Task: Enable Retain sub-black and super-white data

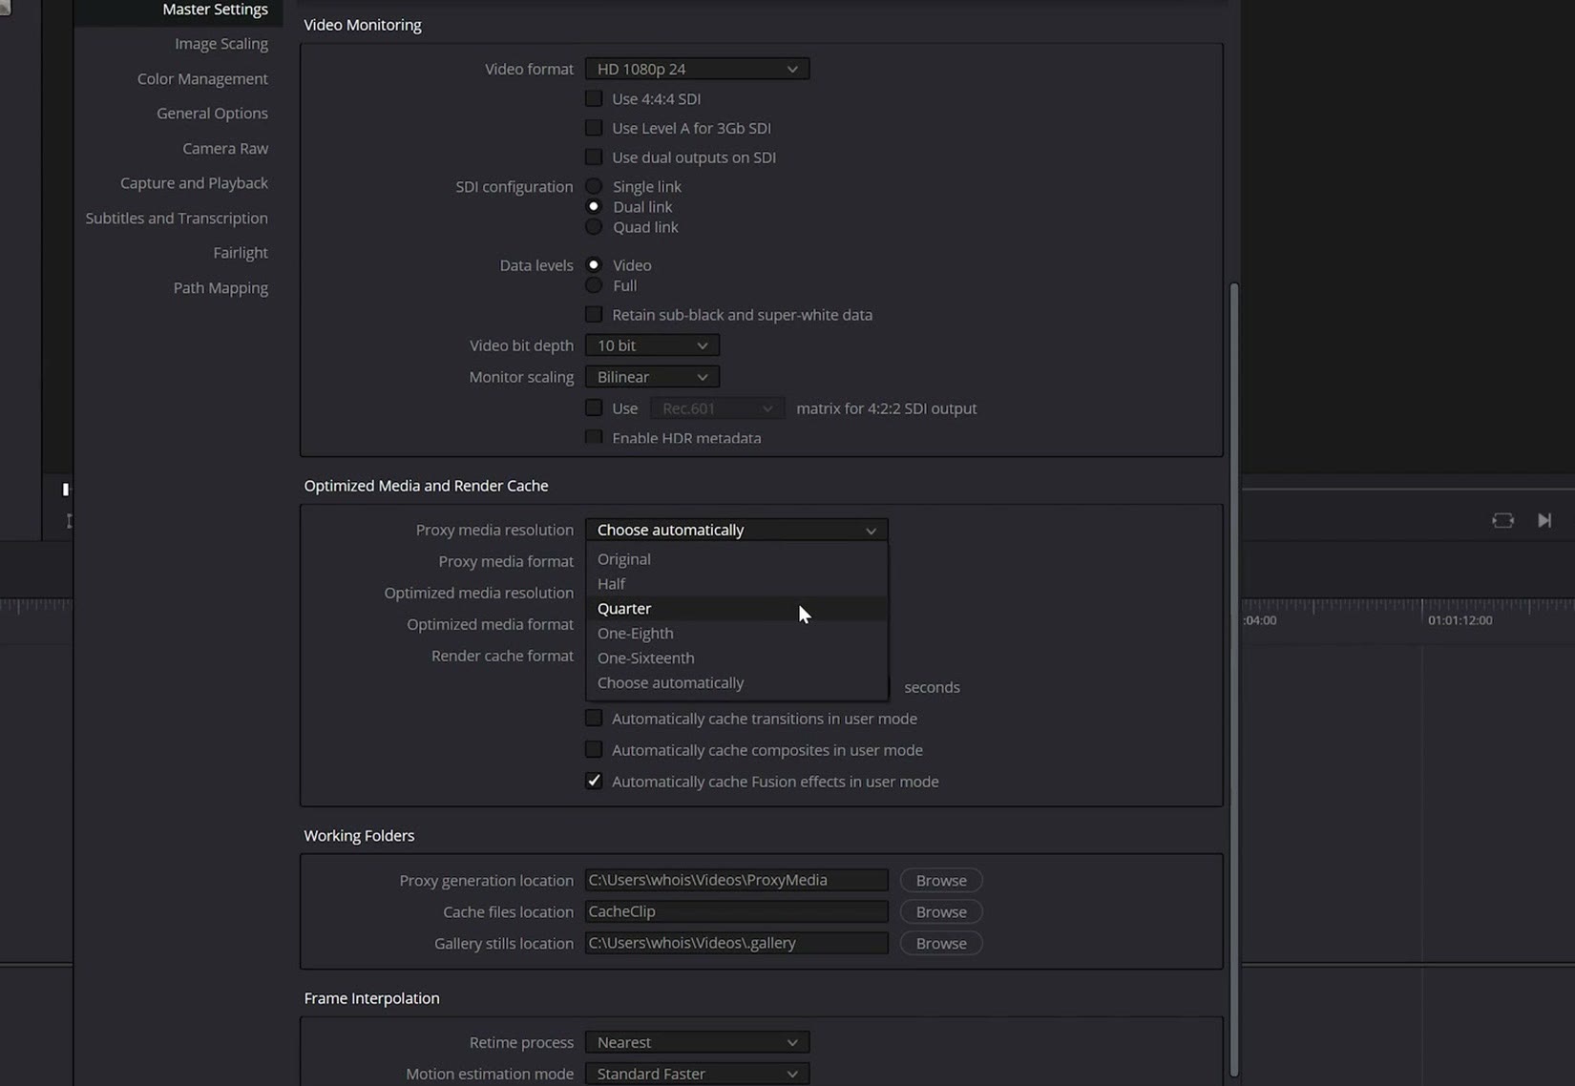Action: [594, 314]
